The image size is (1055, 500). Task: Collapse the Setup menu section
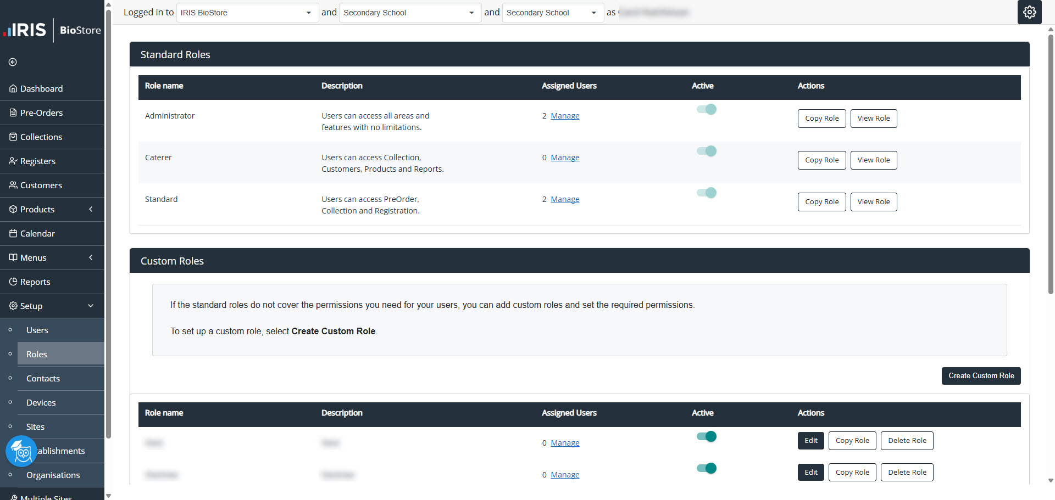click(x=91, y=306)
